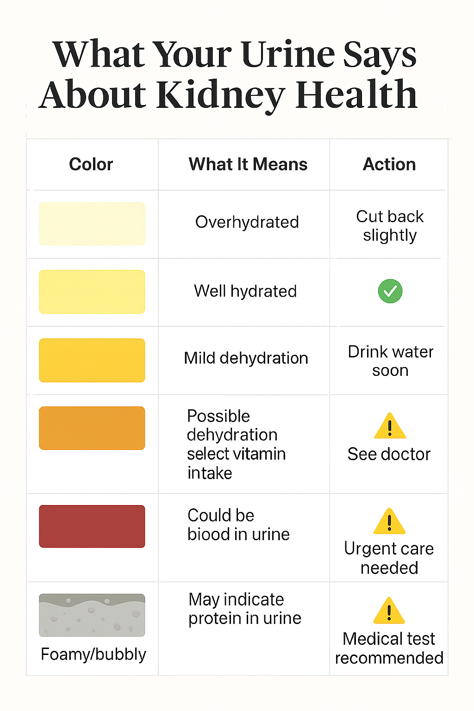Viewport: 474px width, 711px height.
Task: Click the warning icon above Medical test recommended
Action: (x=389, y=611)
